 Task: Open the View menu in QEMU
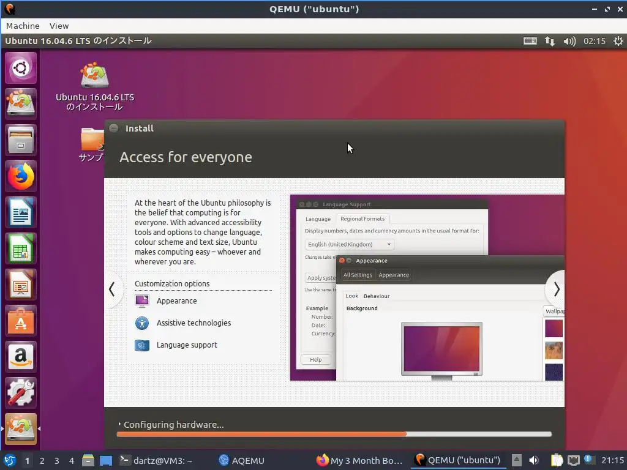tap(59, 26)
